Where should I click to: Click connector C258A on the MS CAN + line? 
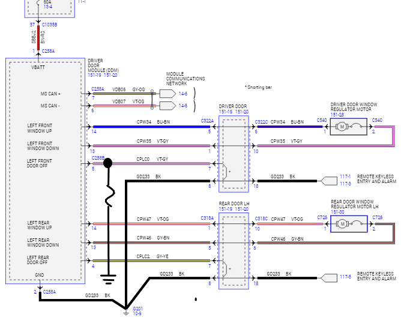(98, 89)
